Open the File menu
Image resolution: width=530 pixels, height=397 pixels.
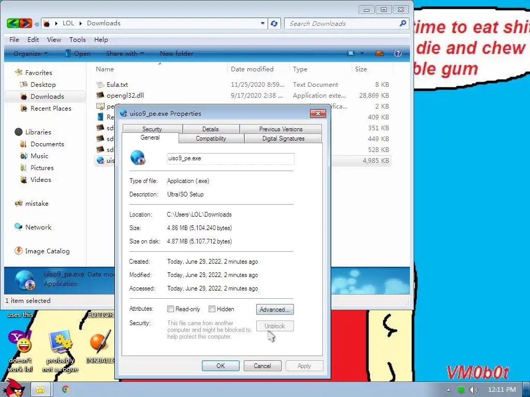click(14, 39)
